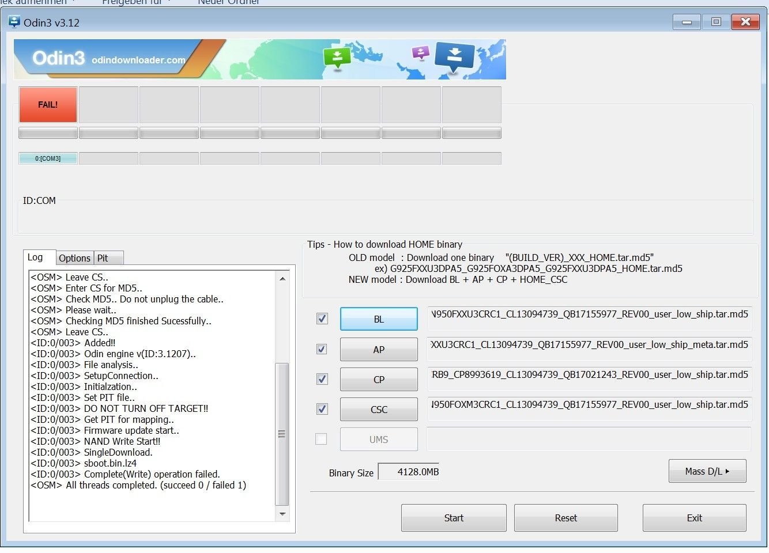Open the Options tab

tap(74, 258)
